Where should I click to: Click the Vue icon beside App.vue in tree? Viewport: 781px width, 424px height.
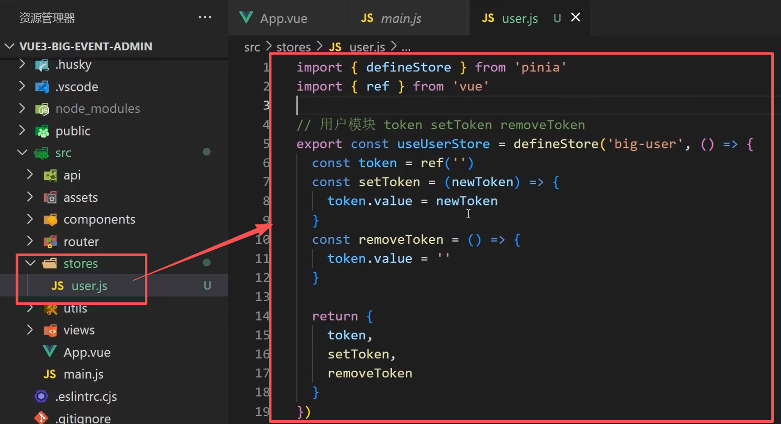pos(50,352)
